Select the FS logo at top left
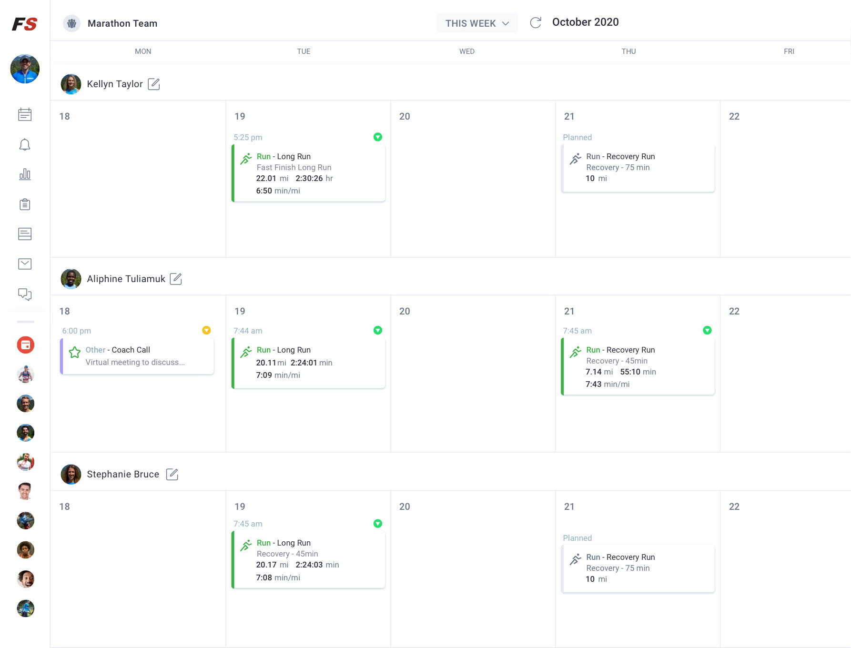This screenshot has height=648, width=851. pos(25,24)
